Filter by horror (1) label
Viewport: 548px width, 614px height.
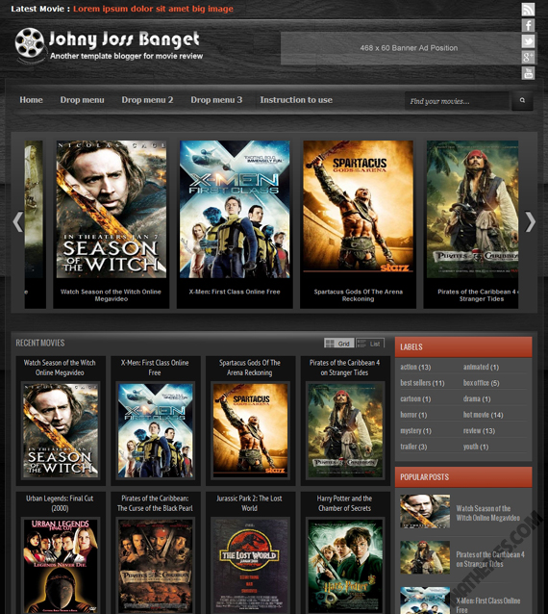click(x=413, y=415)
